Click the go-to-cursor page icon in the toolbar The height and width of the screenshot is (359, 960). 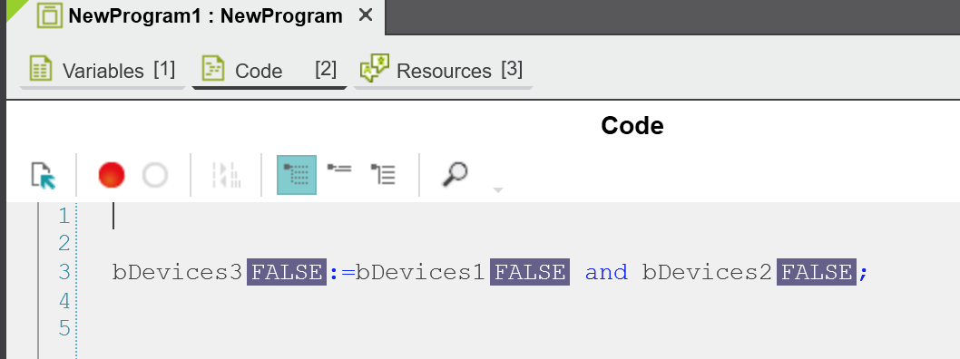[44, 176]
